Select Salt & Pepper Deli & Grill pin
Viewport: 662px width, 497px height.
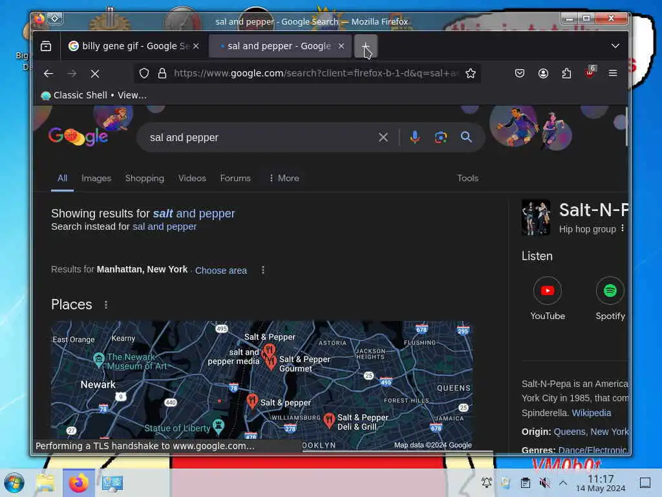329,421
